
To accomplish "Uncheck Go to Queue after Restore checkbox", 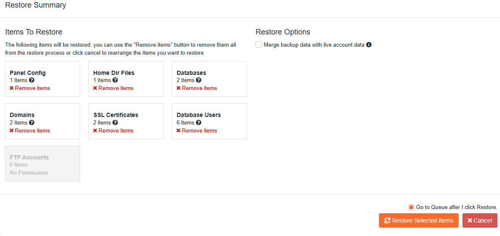I will click(411, 207).
